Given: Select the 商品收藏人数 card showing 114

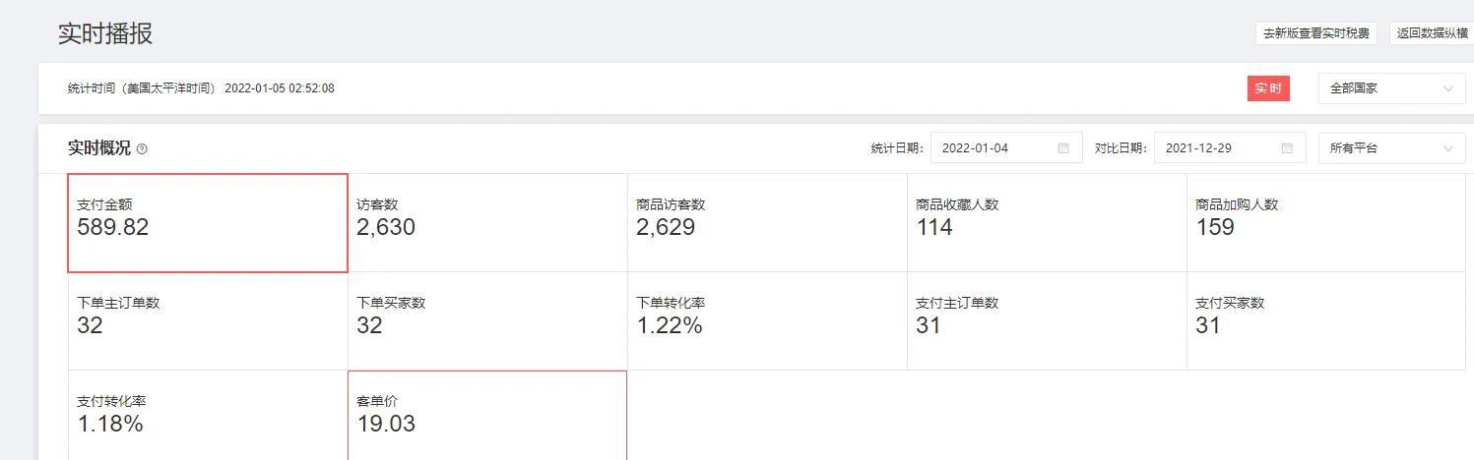Looking at the screenshot, I should point(1047,223).
